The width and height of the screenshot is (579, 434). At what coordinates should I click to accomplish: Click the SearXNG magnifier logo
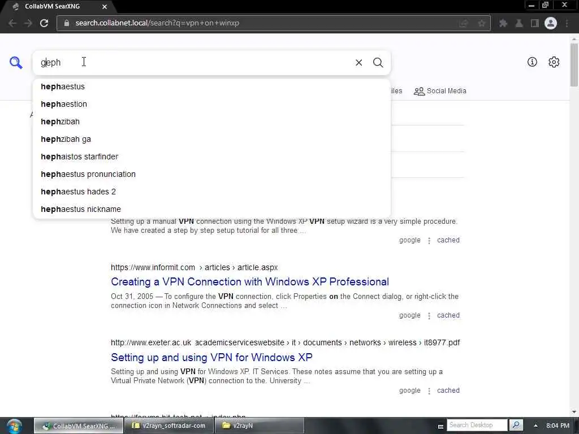(16, 62)
